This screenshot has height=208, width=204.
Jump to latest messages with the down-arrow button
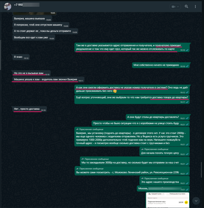pyautogui.click(x=196, y=201)
